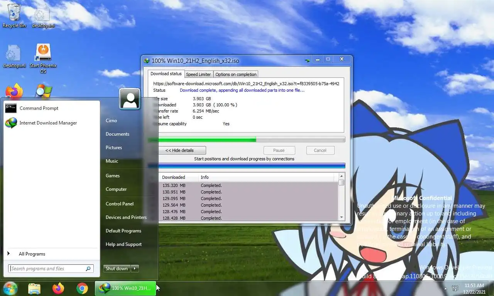The width and height of the screenshot is (494, 296).
Task: Click the download URL text
Action: (246, 84)
